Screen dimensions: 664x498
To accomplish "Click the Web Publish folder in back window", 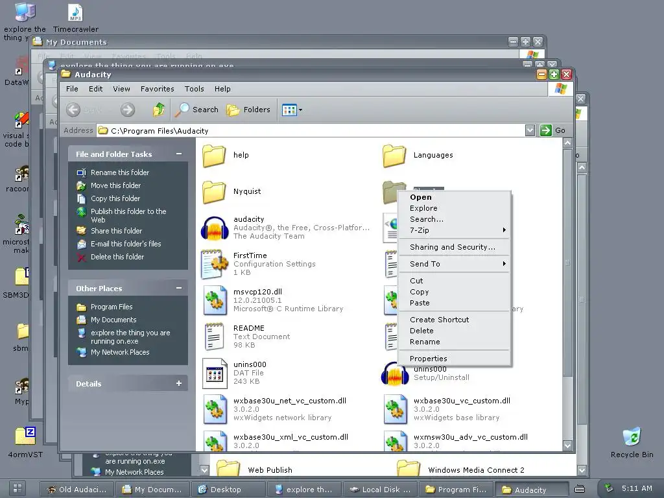I will tap(228, 468).
